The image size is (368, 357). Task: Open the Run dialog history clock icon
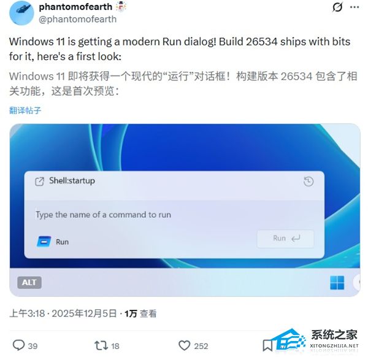point(309,182)
